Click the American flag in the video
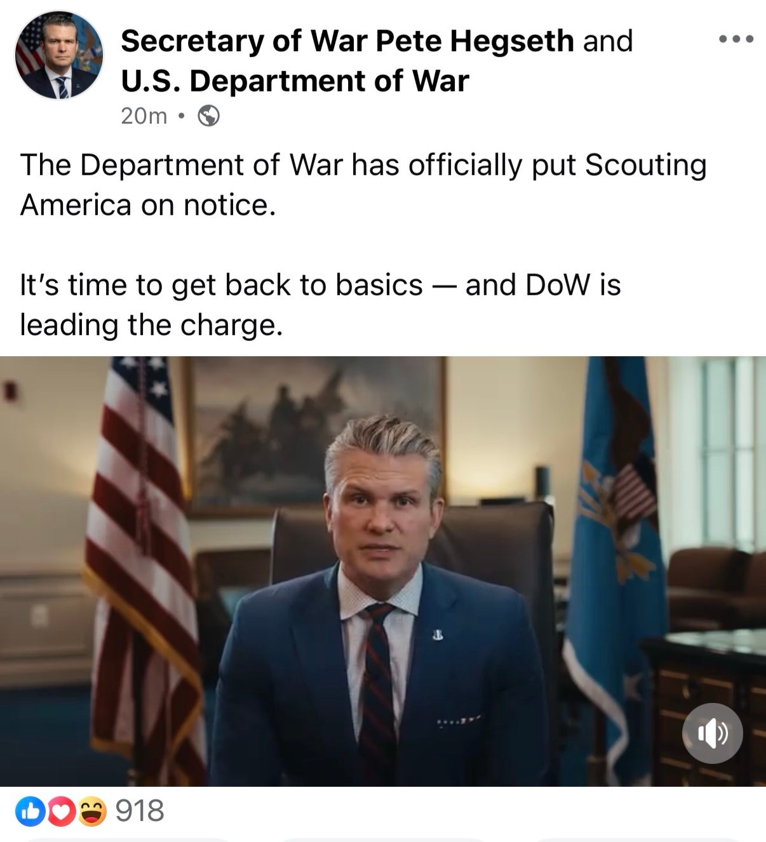The height and width of the screenshot is (842, 766). coord(143,565)
